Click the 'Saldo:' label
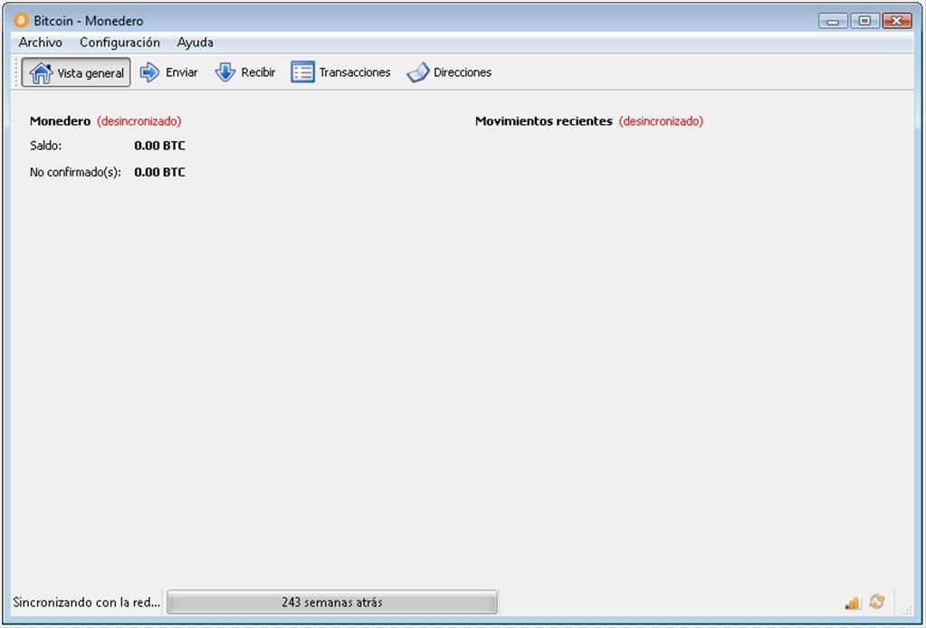Image resolution: width=926 pixels, height=628 pixels. click(x=45, y=146)
